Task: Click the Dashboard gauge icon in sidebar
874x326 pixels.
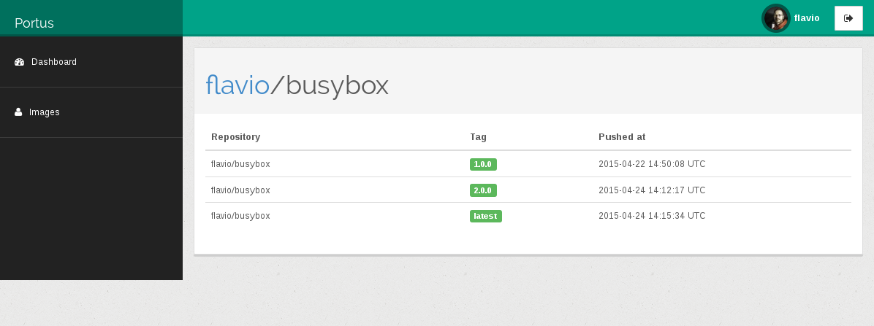Action: pyautogui.click(x=20, y=62)
